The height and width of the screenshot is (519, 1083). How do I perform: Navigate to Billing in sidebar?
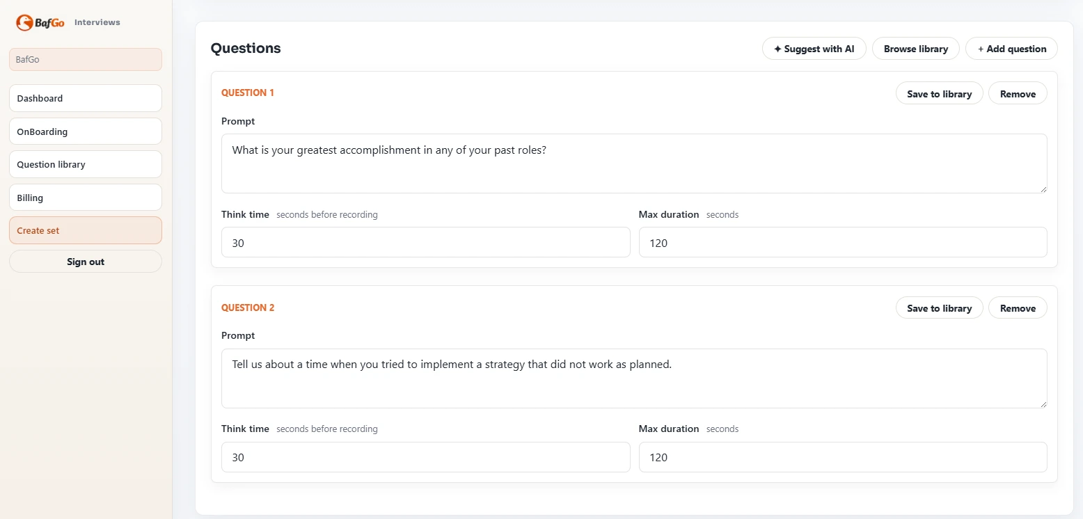pyautogui.click(x=86, y=198)
